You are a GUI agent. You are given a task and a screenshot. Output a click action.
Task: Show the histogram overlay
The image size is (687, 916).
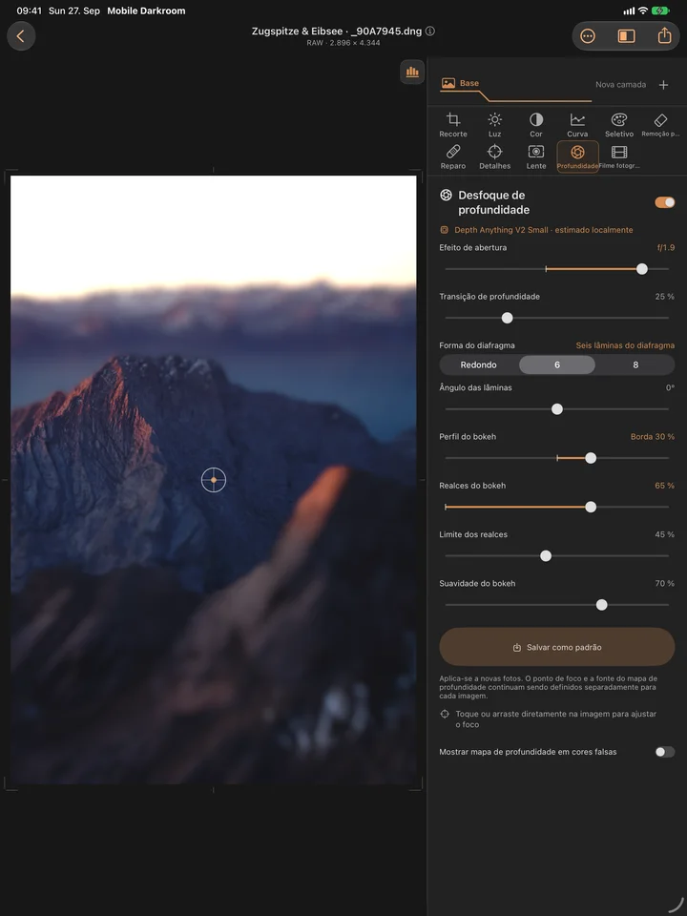(x=412, y=72)
